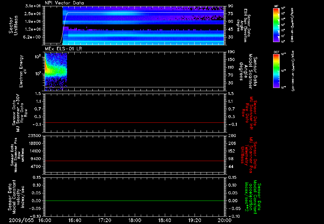Click the "Sector Unitless" axis label
This screenshot has height=224, width=324.
point(13,25)
